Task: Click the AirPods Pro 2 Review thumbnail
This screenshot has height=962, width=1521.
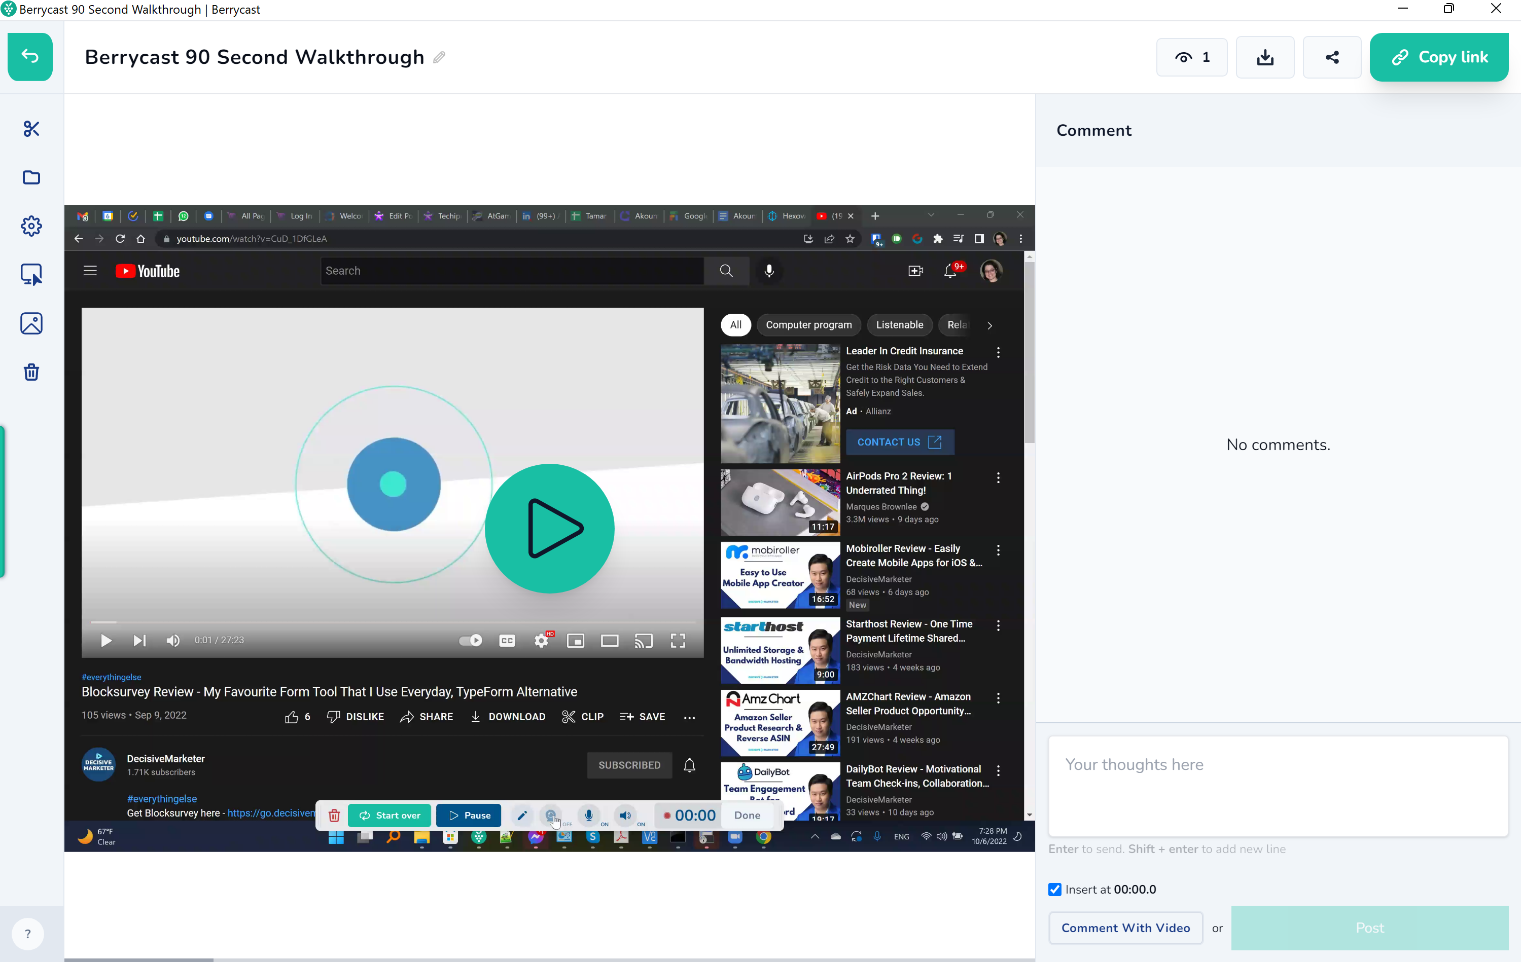Action: click(780, 502)
